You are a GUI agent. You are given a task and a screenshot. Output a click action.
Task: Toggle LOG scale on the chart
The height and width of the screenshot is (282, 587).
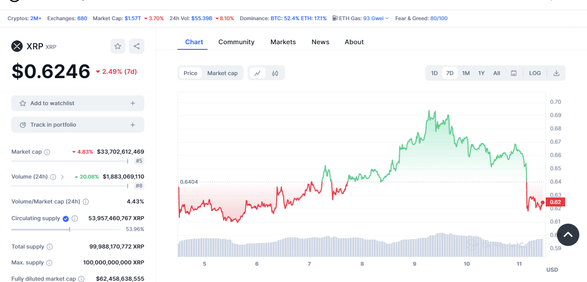coord(535,73)
